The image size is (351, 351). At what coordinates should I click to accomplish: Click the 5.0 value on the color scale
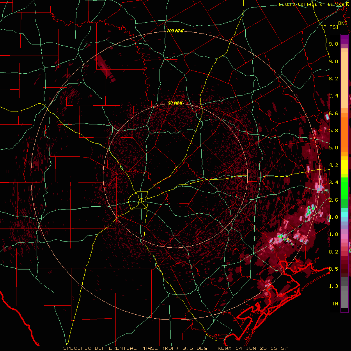click(x=333, y=148)
